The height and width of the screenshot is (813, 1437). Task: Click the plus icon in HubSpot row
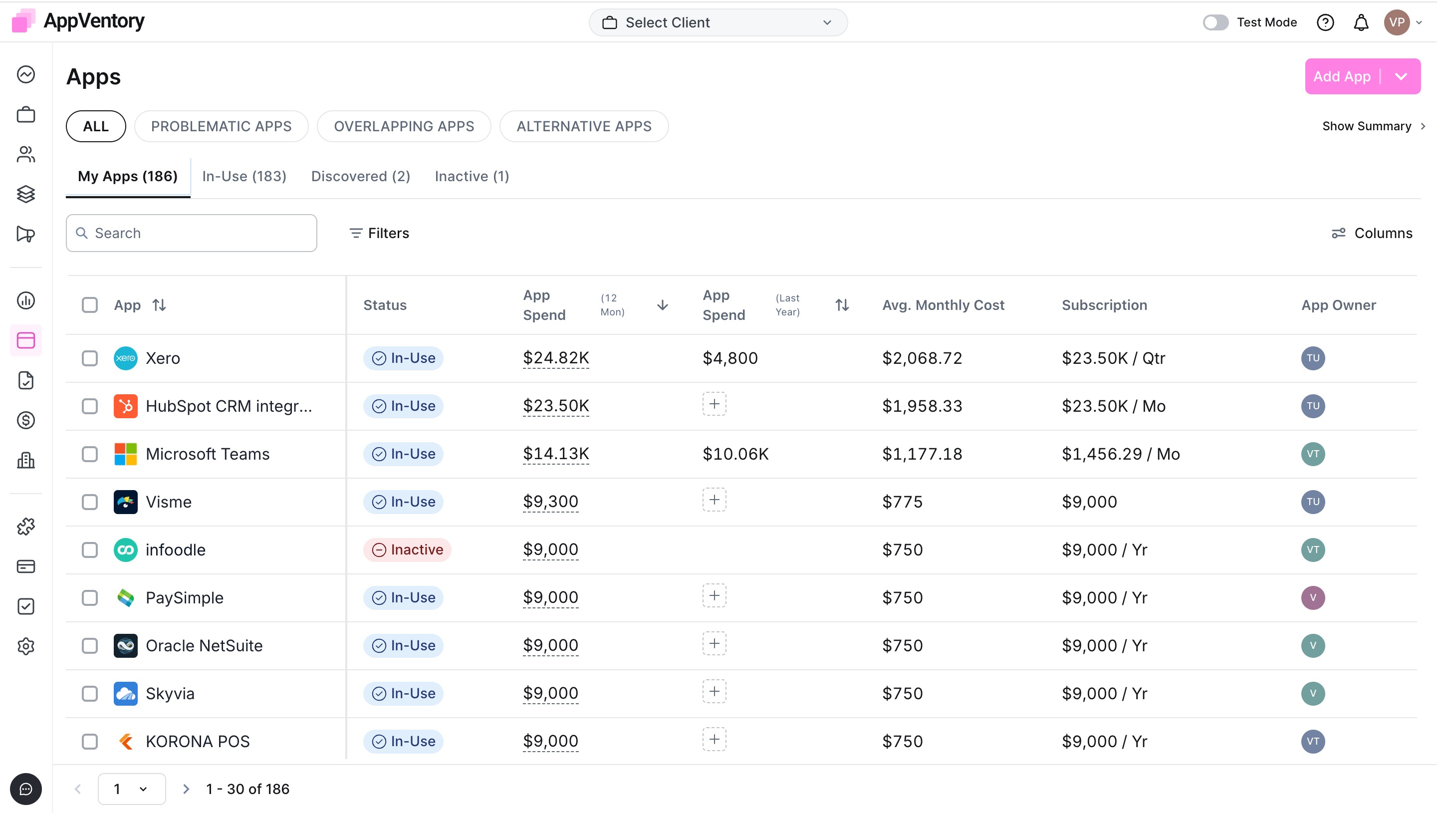click(714, 404)
